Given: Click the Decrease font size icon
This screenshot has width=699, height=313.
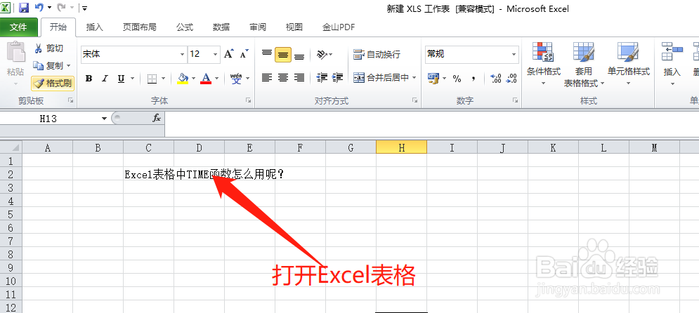Looking at the screenshot, I should [244, 54].
